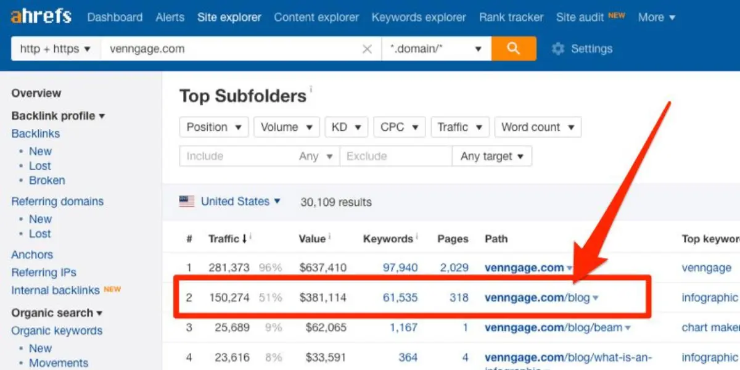Clear the URL field with the X icon

point(367,49)
